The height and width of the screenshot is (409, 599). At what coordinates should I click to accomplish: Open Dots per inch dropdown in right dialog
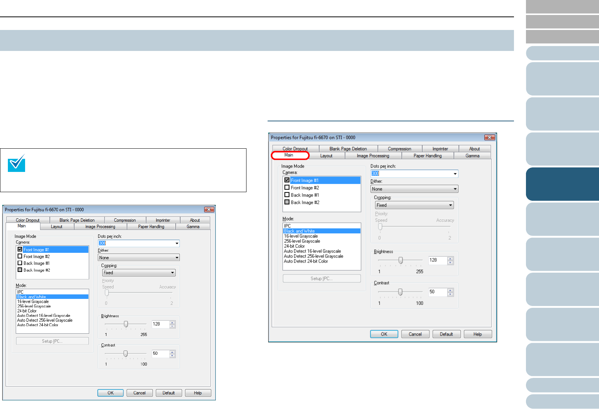coord(455,174)
